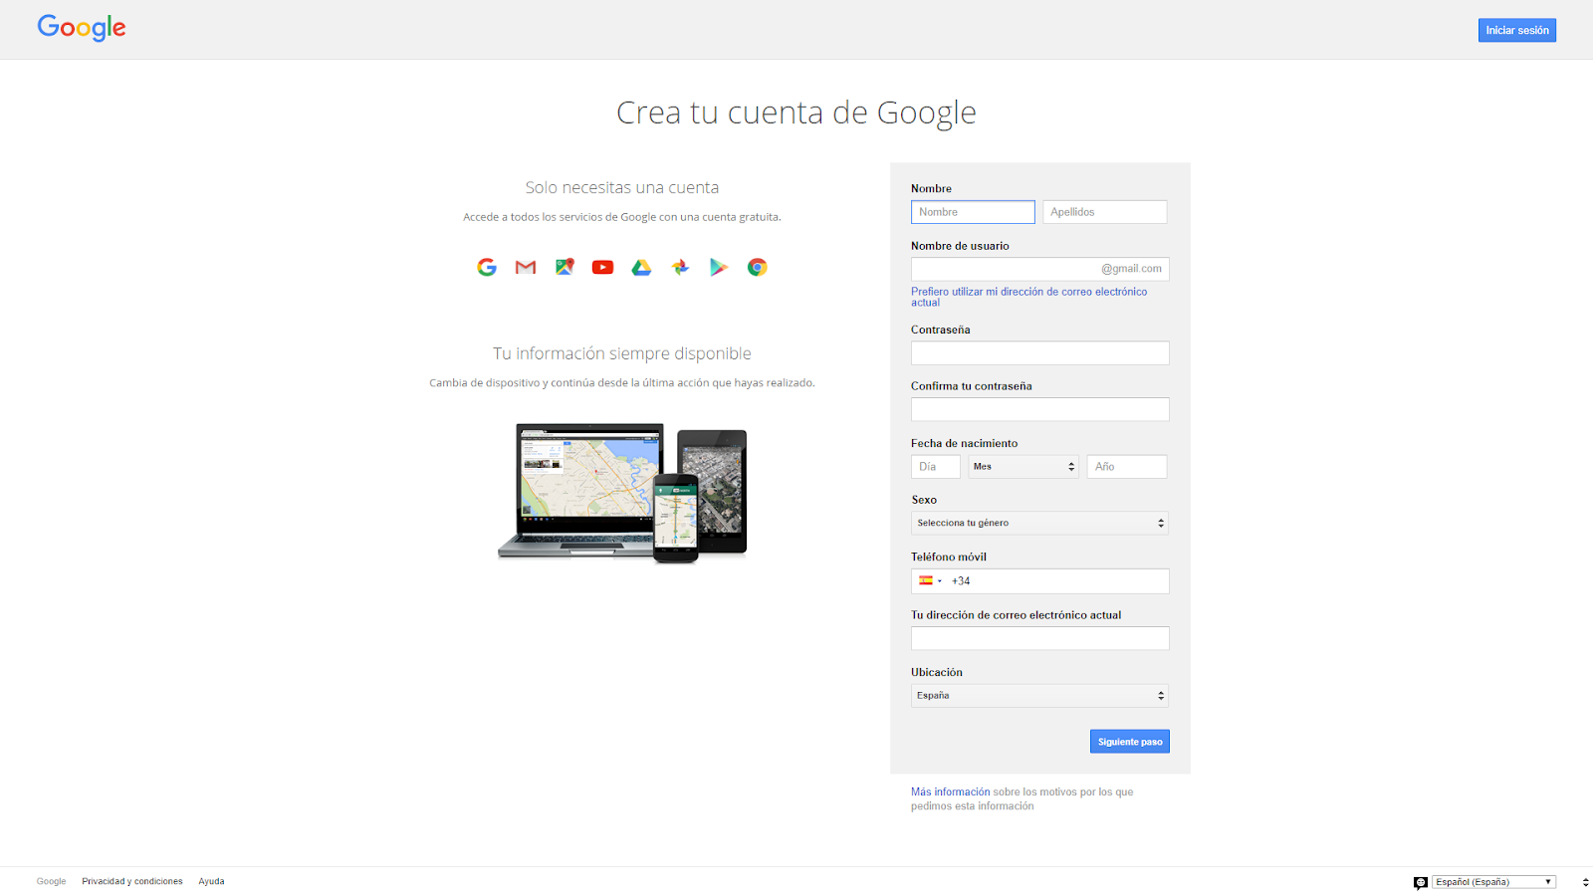The height and width of the screenshot is (896, 1593).
Task: Click the Crea tu cuenta de Google heading
Action: click(x=796, y=112)
